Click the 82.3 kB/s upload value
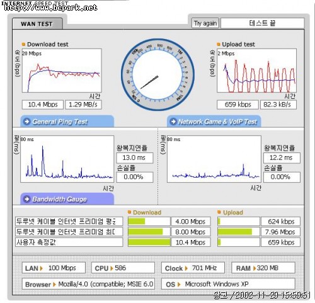Screen dimensions: 315x303 pyautogui.click(x=278, y=105)
